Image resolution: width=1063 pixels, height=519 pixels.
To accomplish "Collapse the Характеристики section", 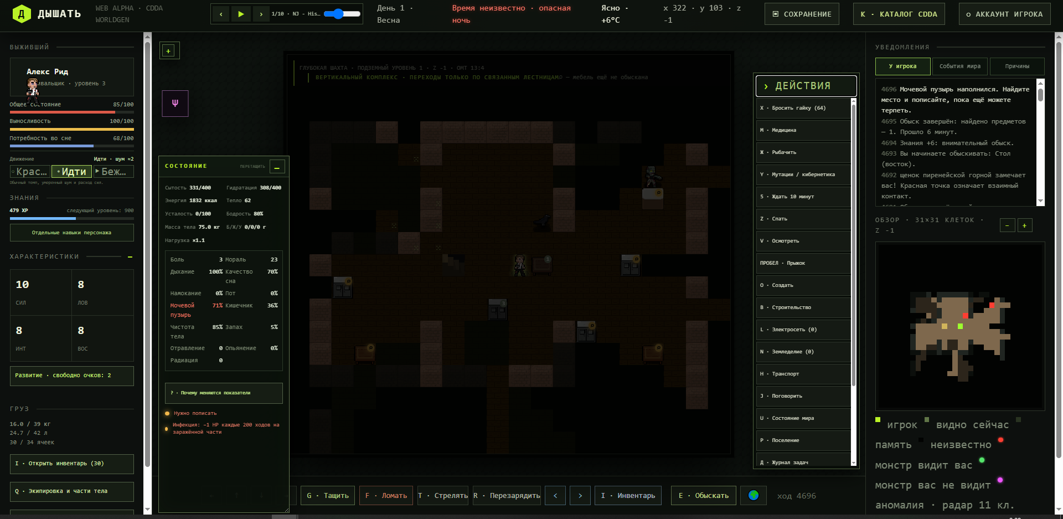I will pyautogui.click(x=130, y=257).
